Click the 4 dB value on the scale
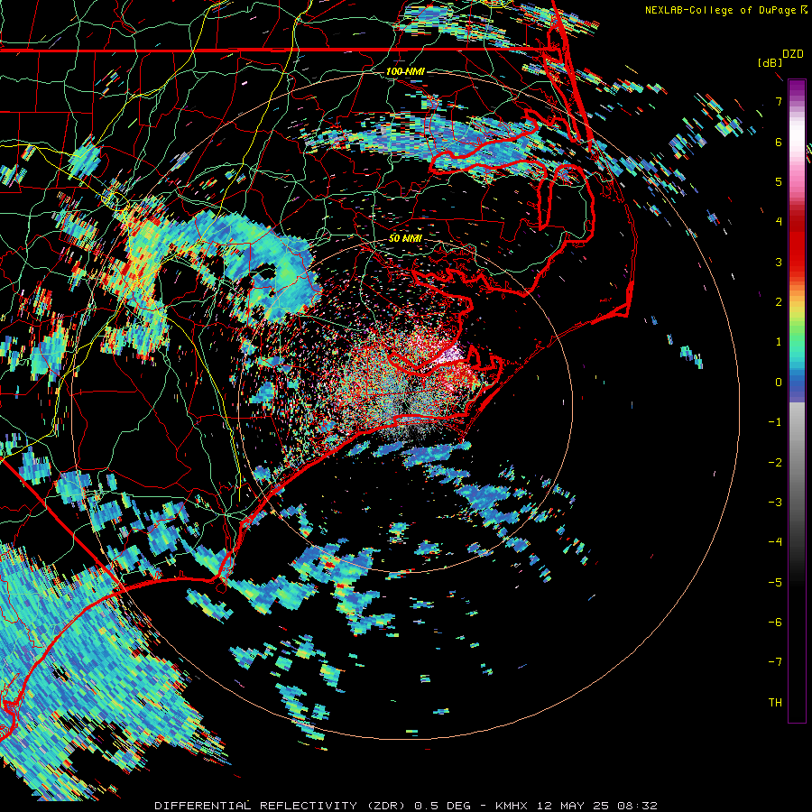 coord(779,222)
